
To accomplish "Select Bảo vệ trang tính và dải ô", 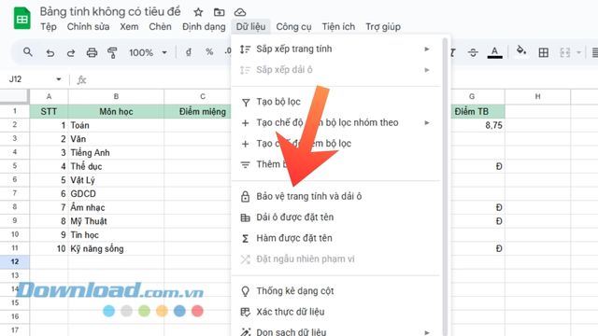I will [x=335, y=196].
